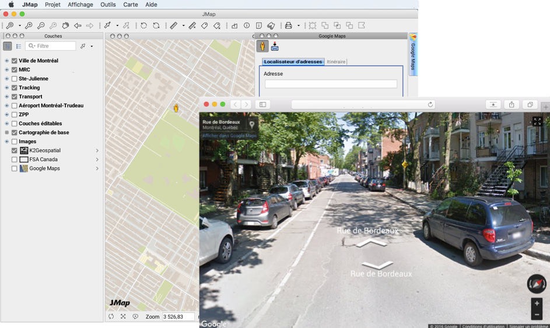Viewport: 550px width, 328px height.
Task: Open the Google Maps layer row chevron
Action: tap(97, 168)
